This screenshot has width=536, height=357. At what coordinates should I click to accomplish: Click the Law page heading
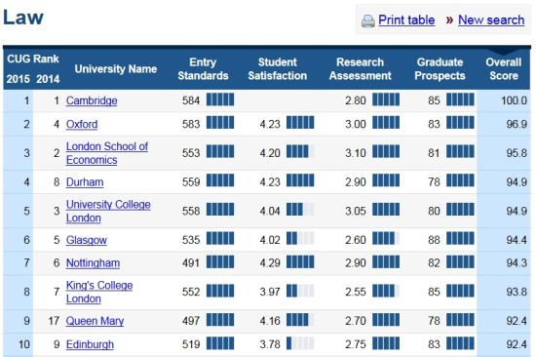point(23,18)
